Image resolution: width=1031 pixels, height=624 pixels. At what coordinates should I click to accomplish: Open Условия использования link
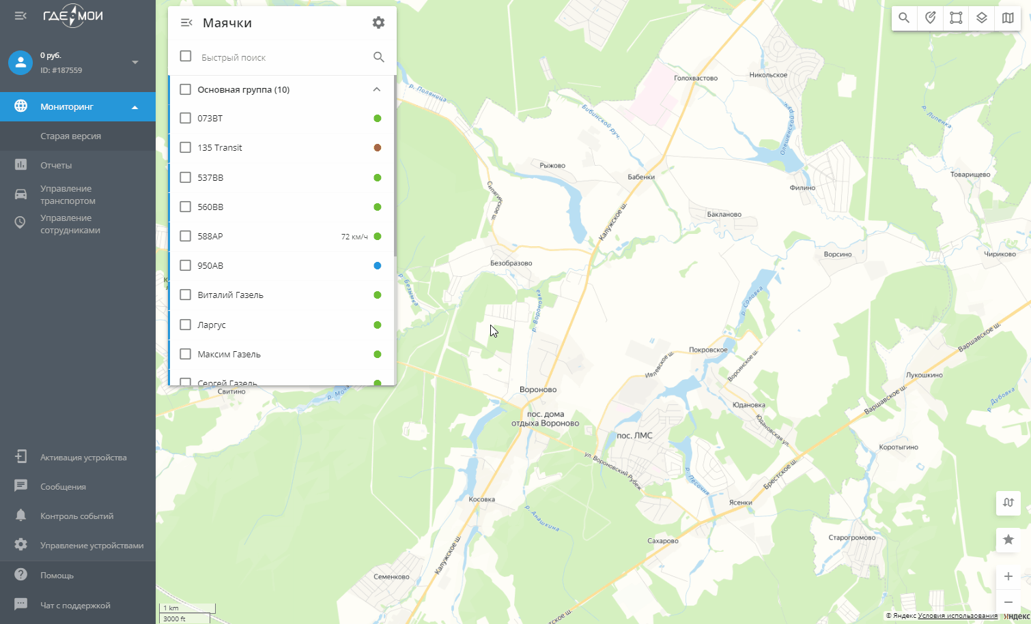point(957,616)
